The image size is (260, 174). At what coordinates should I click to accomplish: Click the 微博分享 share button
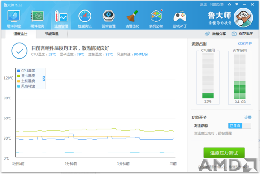(x=215, y=34)
